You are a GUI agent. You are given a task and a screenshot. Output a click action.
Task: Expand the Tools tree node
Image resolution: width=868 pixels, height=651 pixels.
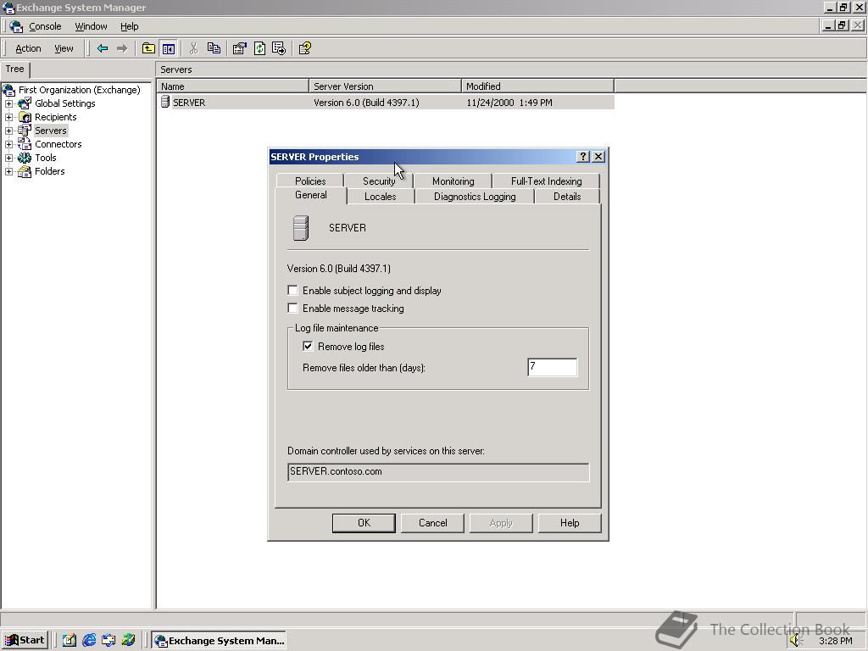8,158
